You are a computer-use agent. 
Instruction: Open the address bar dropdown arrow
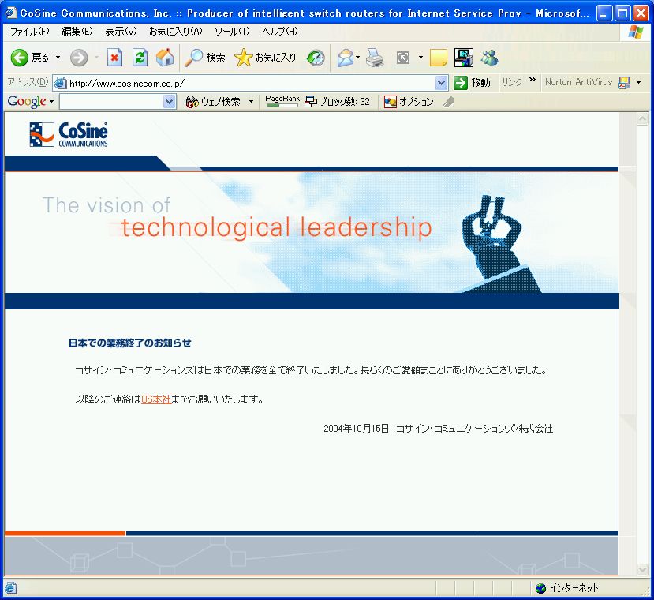coord(441,83)
